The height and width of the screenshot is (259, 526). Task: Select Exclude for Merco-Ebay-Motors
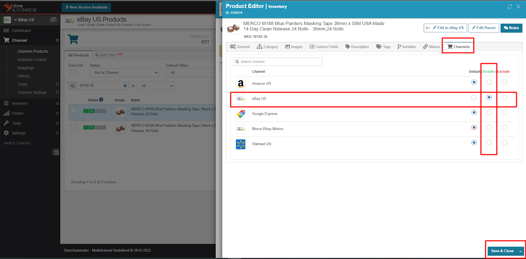pos(504,127)
